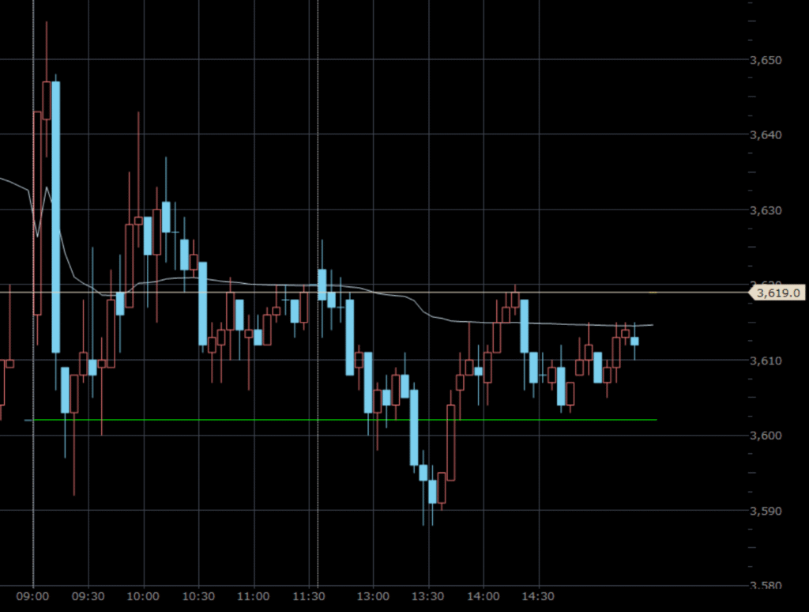809x612 pixels.
Task: Click the 3,610 price axis label
Action: pyautogui.click(x=766, y=361)
